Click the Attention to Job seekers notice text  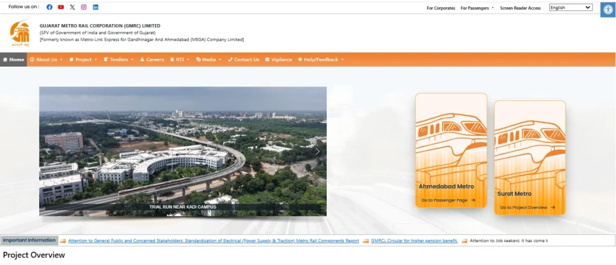pos(509,241)
